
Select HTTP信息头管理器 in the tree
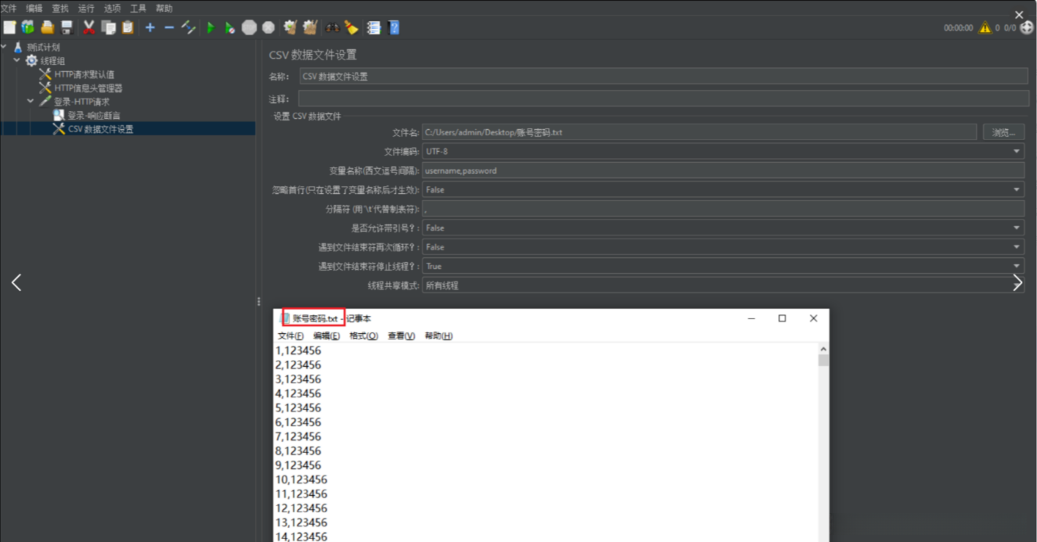tap(88, 88)
